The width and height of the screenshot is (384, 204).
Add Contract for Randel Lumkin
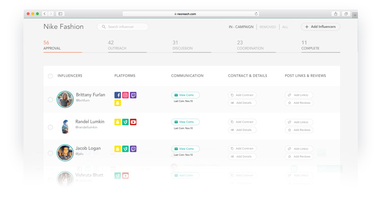point(242,122)
